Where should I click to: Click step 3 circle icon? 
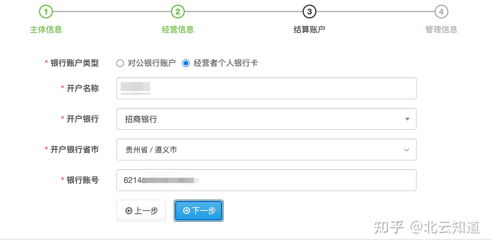(309, 12)
